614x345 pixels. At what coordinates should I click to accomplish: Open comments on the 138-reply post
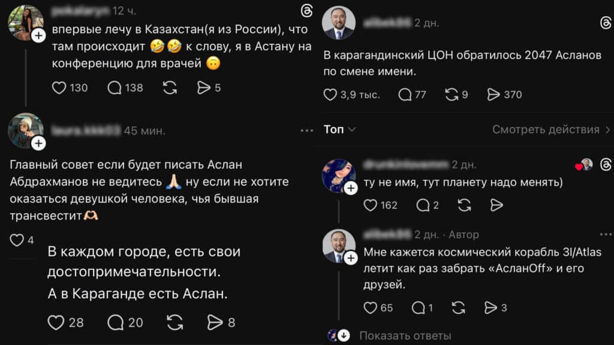coord(115,87)
